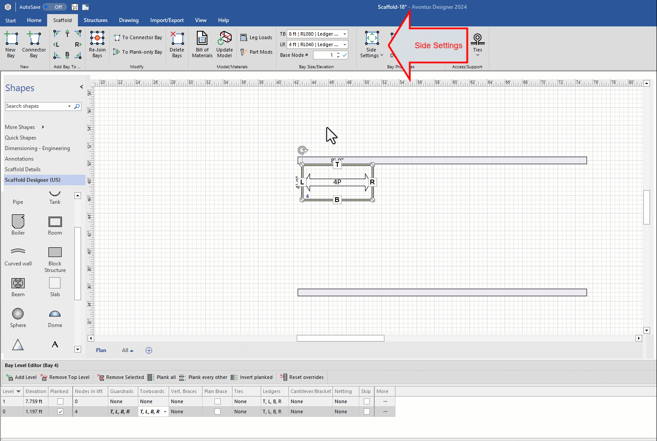Open the Leg Loads tool
This screenshot has height=441, width=657.
click(256, 38)
